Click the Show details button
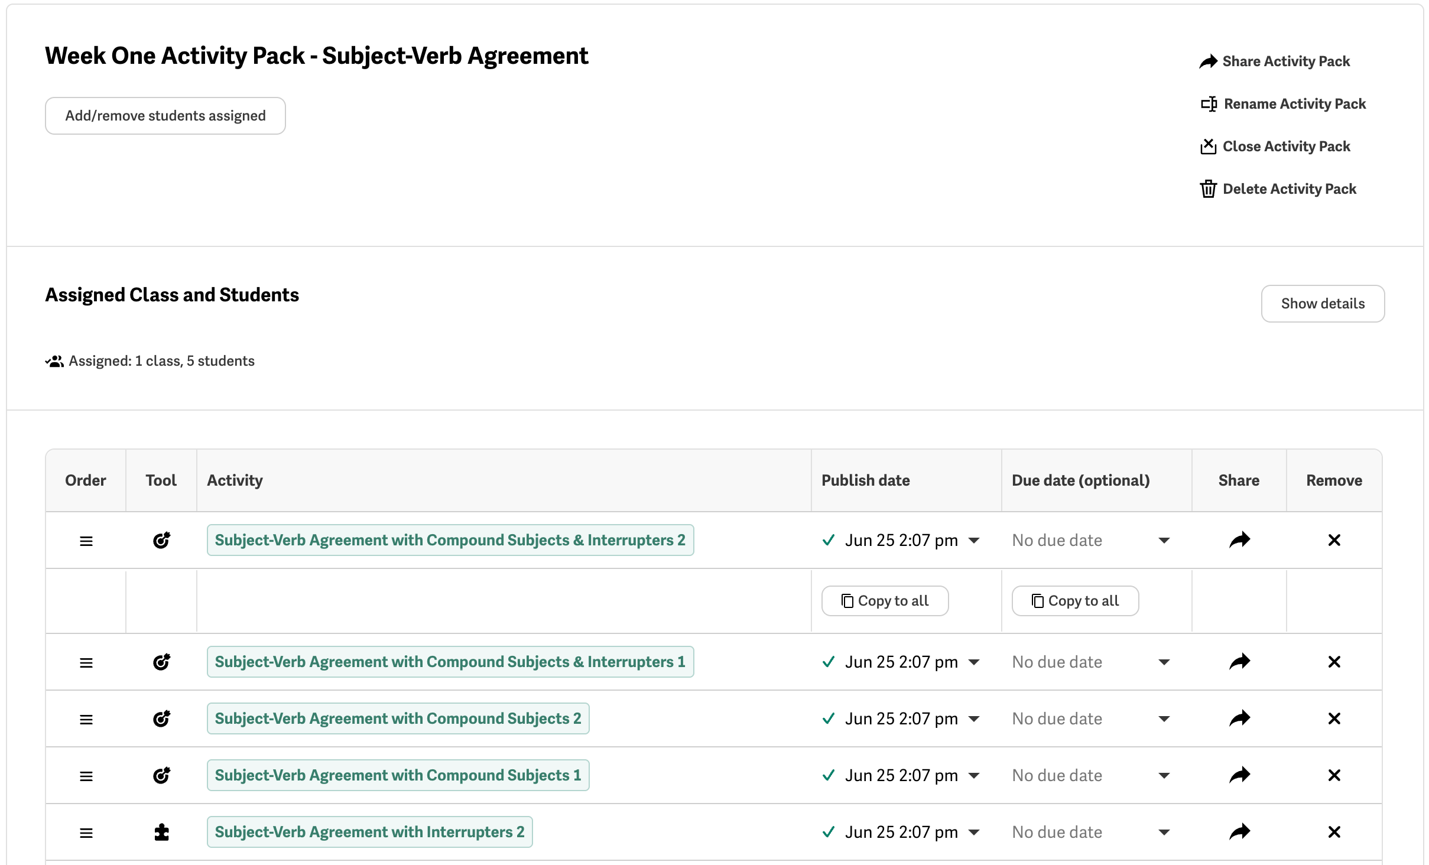This screenshot has width=1429, height=865. click(x=1323, y=304)
